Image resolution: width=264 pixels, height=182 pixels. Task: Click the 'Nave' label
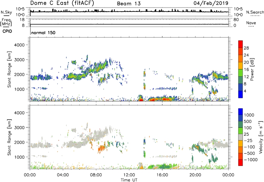pyautogui.click(x=251, y=23)
